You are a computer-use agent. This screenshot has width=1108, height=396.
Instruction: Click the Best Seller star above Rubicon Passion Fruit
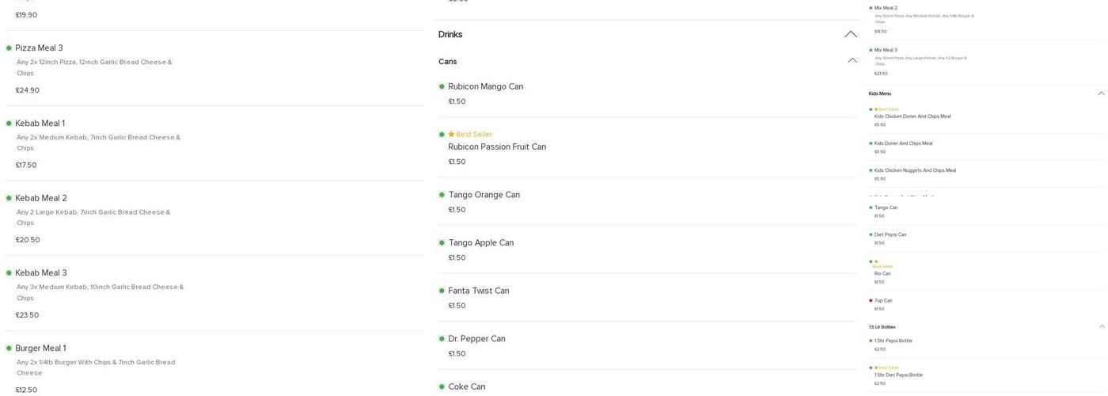click(x=451, y=135)
